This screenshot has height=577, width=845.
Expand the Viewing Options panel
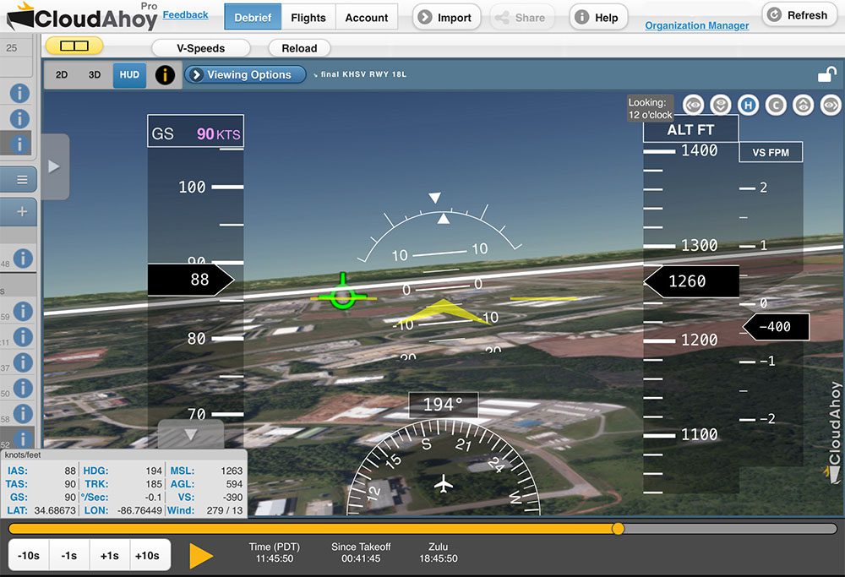pyautogui.click(x=245, y=75)
